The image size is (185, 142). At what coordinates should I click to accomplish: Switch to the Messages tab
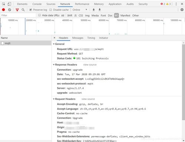click(x=77, y=38)
